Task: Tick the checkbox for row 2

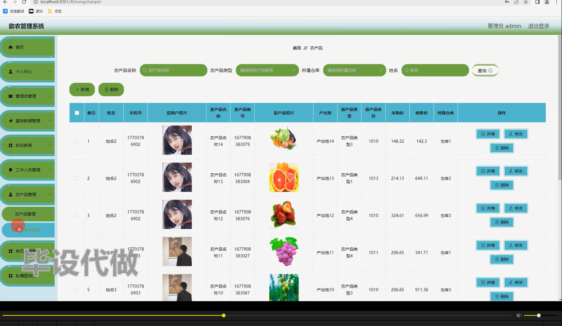Action: 76,179
